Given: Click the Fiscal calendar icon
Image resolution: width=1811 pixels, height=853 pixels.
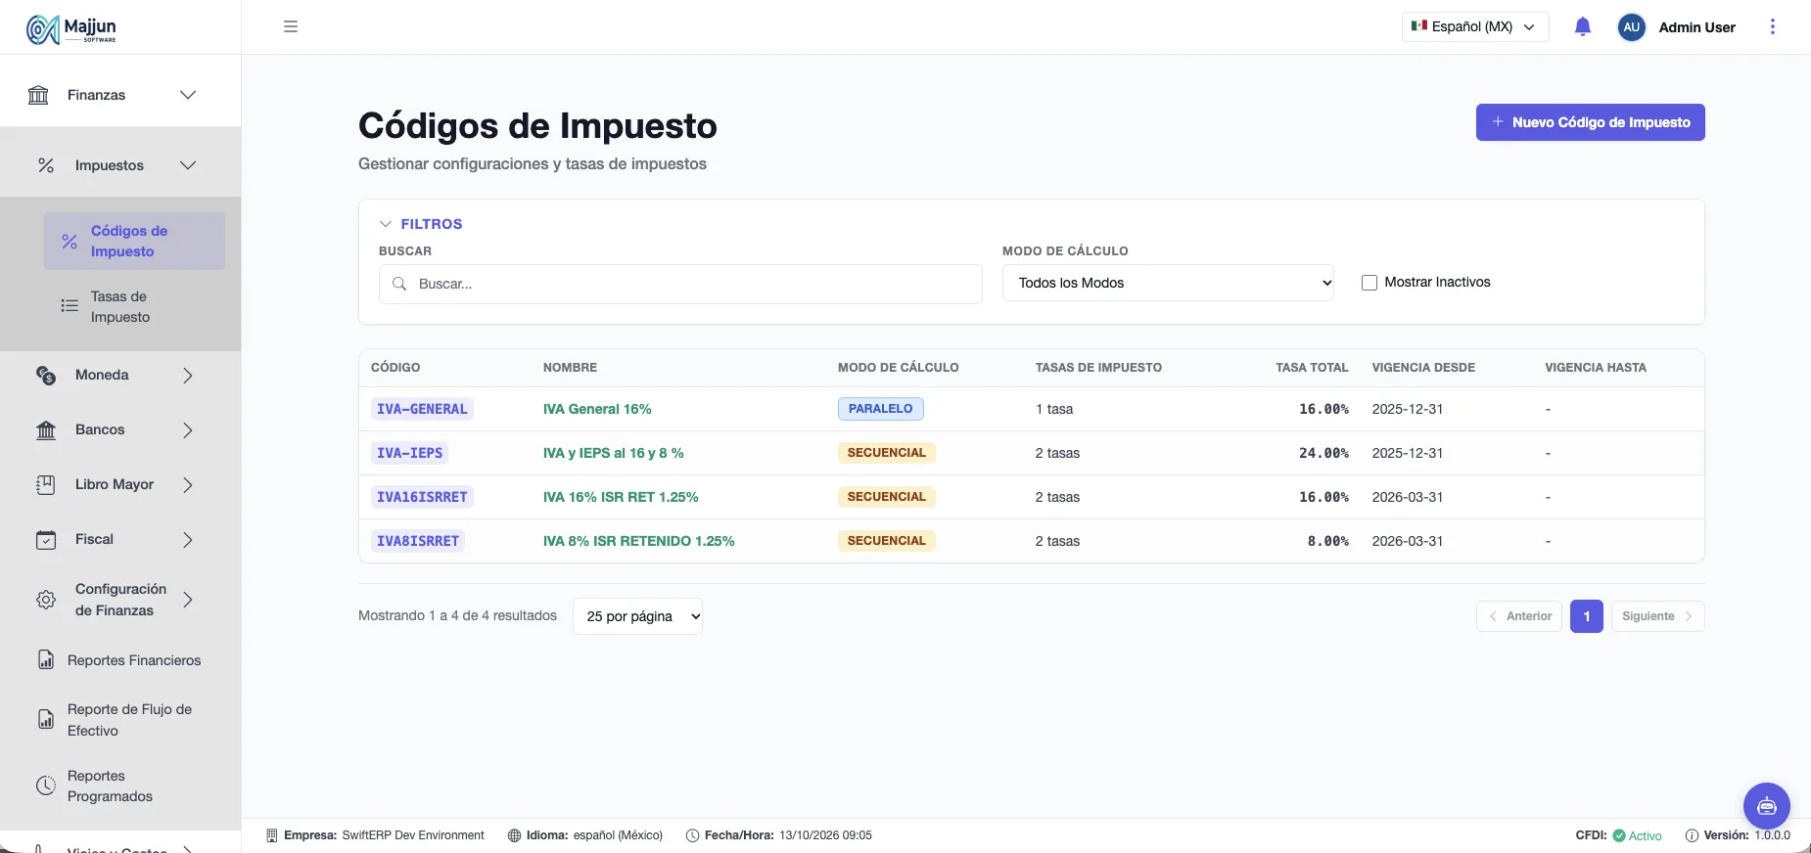Looking at the screenshot, I should [46, 540].
